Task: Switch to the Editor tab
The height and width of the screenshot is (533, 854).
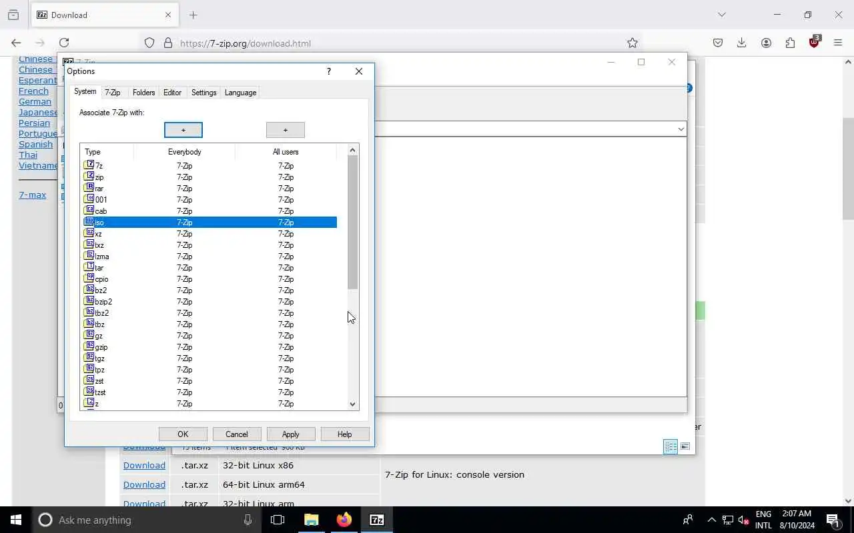Action: click(172, 93)
